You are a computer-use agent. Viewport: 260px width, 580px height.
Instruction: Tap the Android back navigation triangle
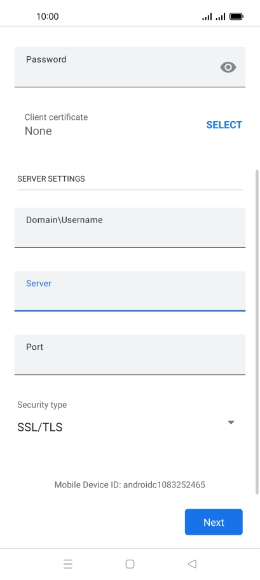pyautogui.click(x=192, y=563)
